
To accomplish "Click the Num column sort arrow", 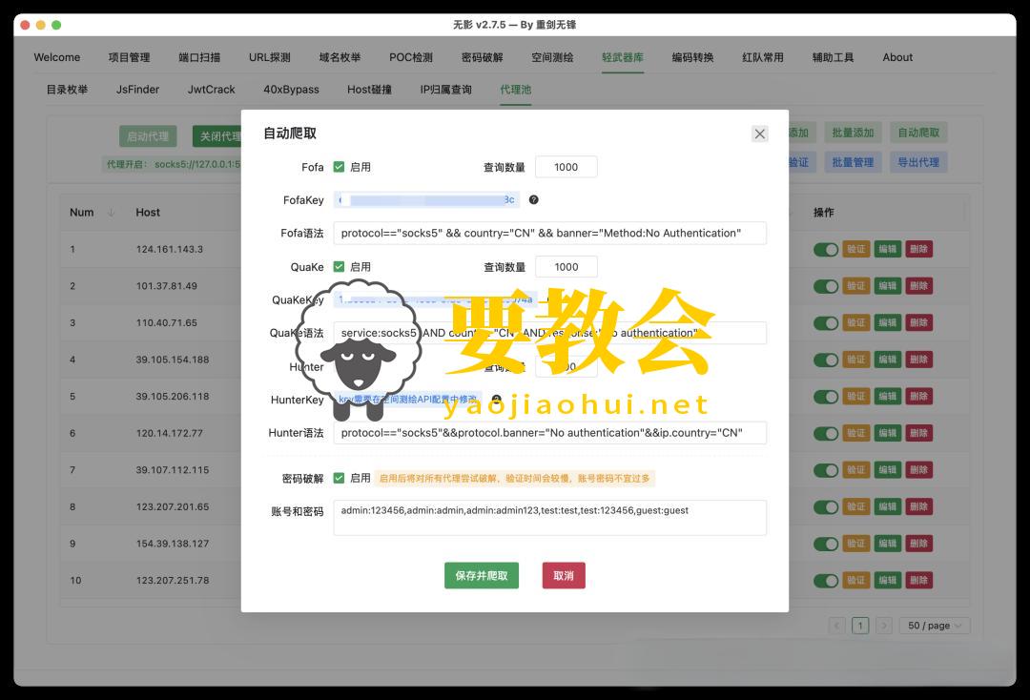I will pyautogui.click(x=111, y=212).
